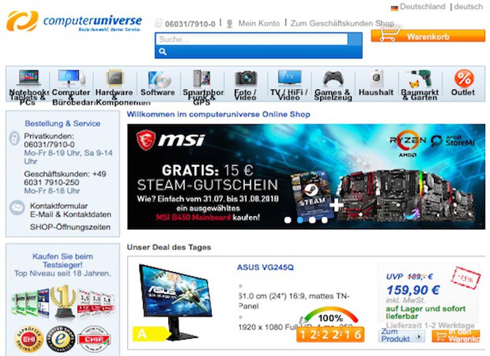Click the Bestellung & Service heading

[x=62, y=123]
